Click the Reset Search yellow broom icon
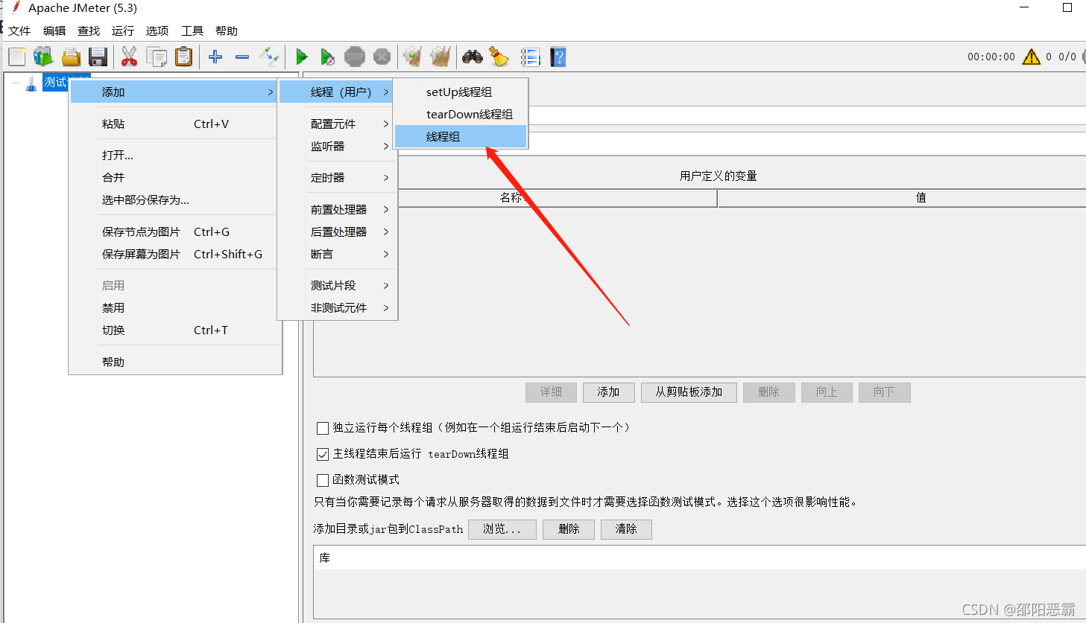 tap(499, 57)
